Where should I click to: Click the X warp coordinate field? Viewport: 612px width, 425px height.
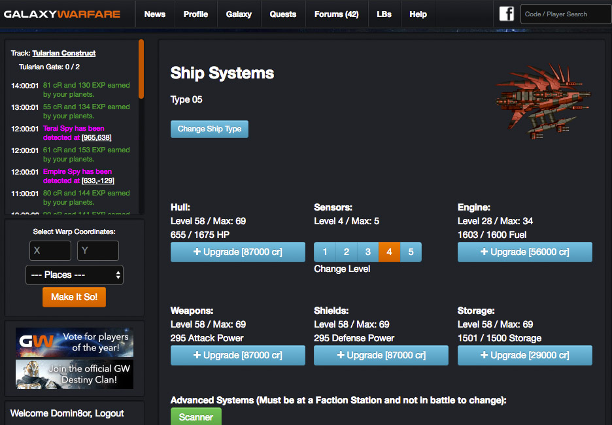(x=50, y=250)
